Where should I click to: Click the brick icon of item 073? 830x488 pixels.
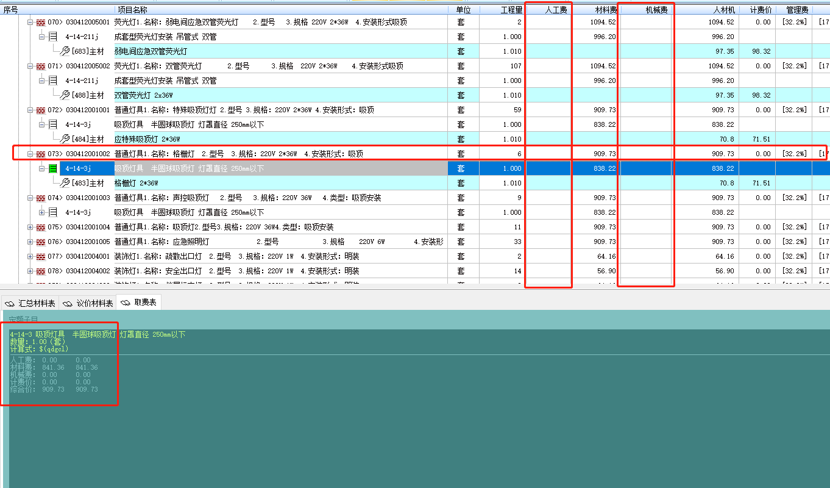[x=41, y=154]
